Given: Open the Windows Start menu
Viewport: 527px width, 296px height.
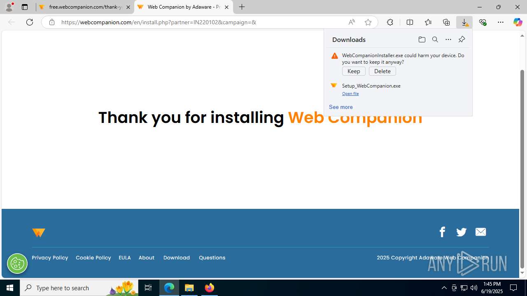Looking at the screenshot, I should click(x=10, y=288).
